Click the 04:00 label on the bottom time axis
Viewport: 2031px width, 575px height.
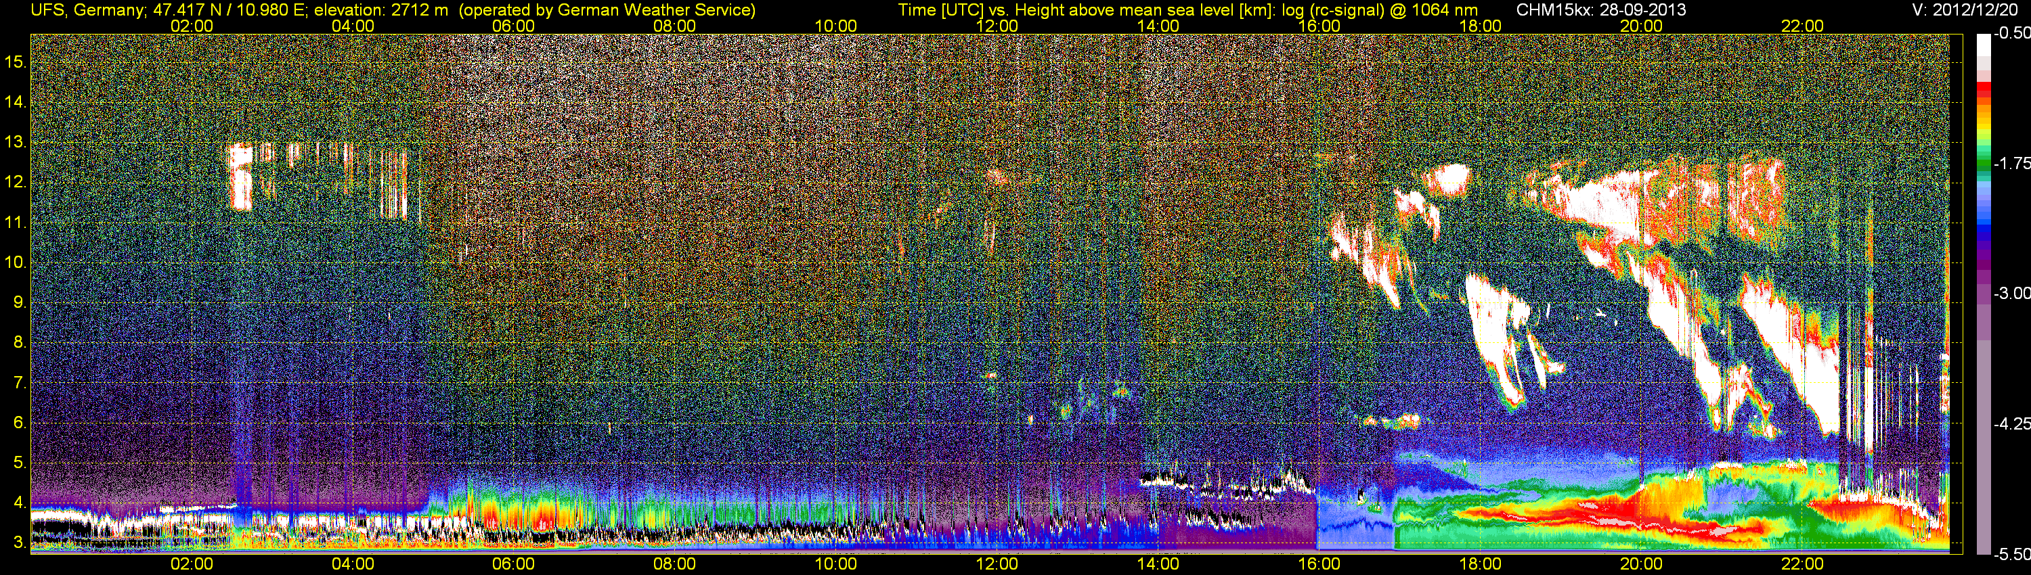coord(353,564)
